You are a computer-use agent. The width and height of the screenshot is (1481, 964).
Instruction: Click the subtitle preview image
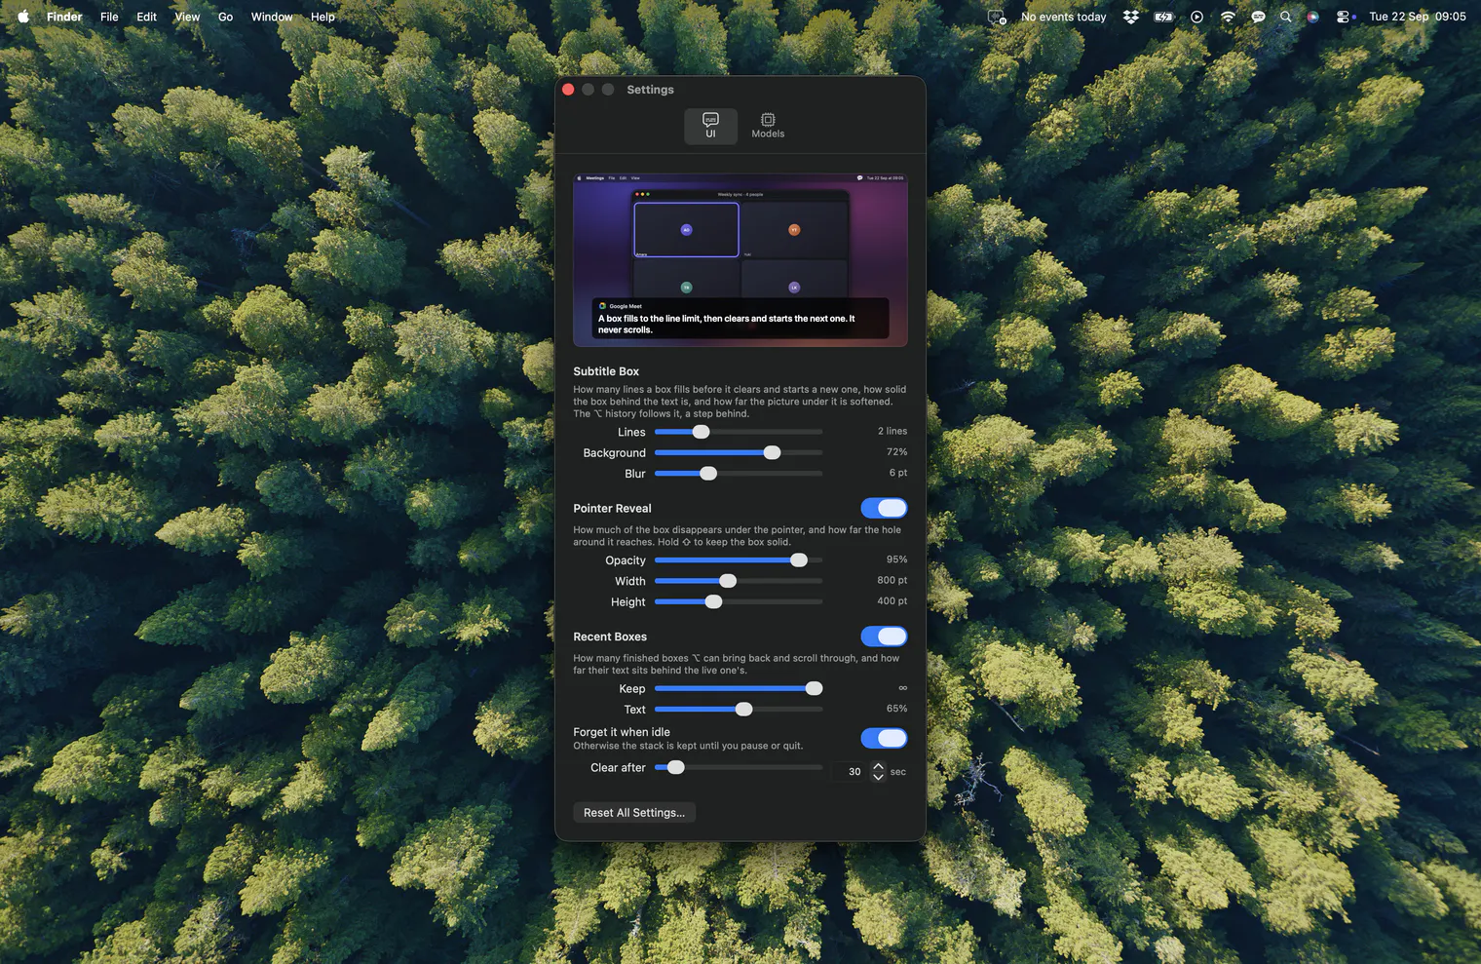(740, 260)
